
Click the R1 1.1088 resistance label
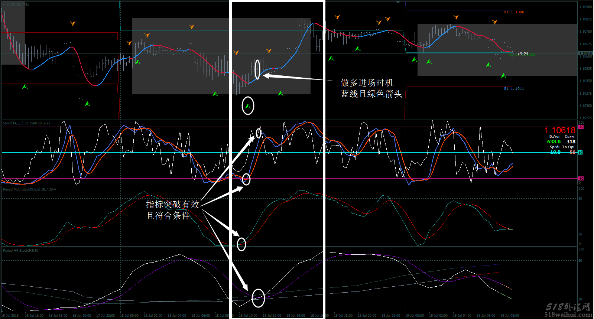coord(514,12)
